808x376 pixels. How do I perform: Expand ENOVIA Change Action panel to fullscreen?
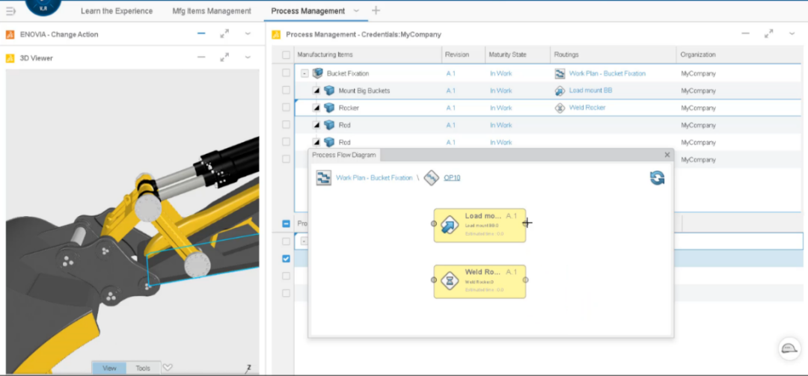tap(224, 34)
